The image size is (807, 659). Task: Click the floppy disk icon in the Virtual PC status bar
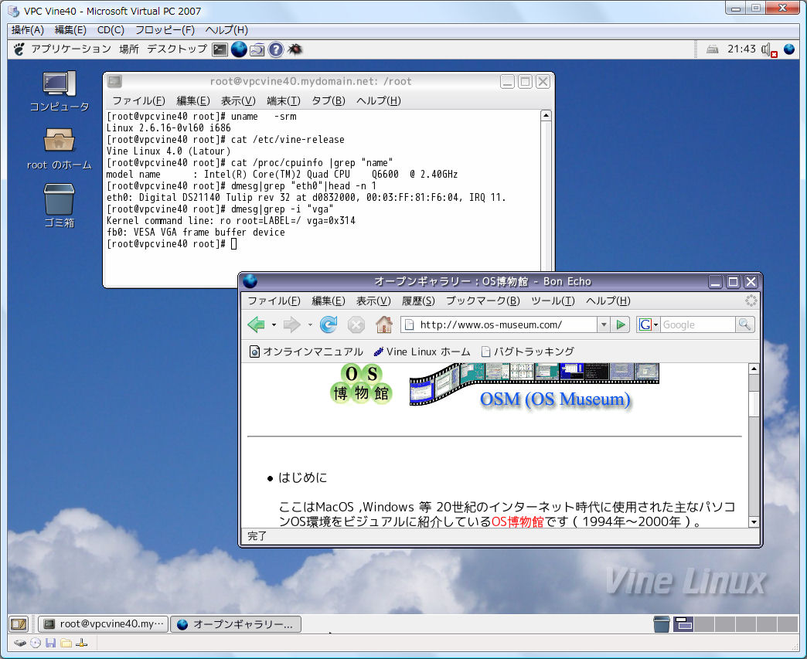point(50,643)
